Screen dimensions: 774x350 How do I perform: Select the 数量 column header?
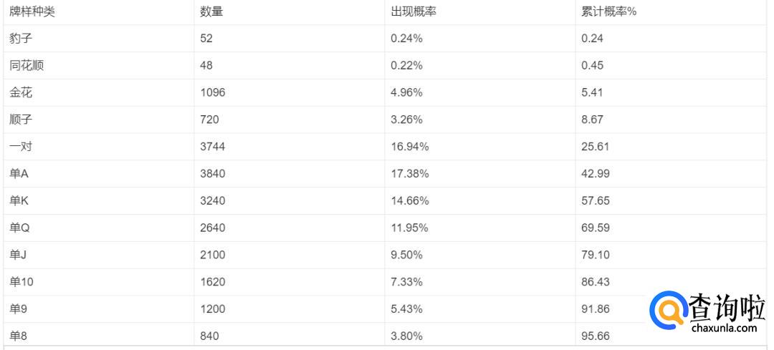coord(211,12)
